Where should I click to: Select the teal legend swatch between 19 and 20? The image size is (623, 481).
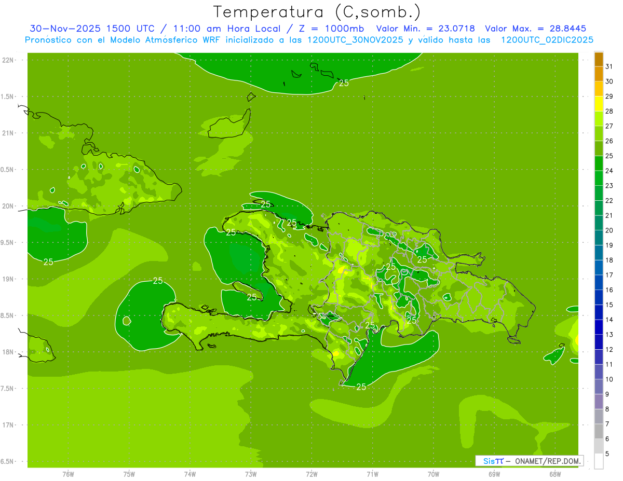[x=599, y=238]
